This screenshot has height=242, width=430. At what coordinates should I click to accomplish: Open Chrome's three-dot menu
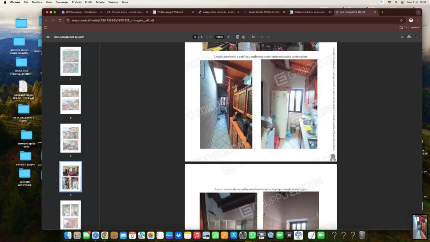417,20
